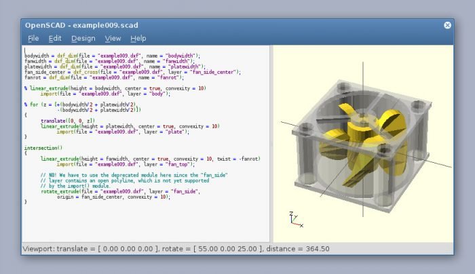Click the 'linear_extrude(height = platewidth' code line
Screen dimensions: 475x274
[130, 126]
